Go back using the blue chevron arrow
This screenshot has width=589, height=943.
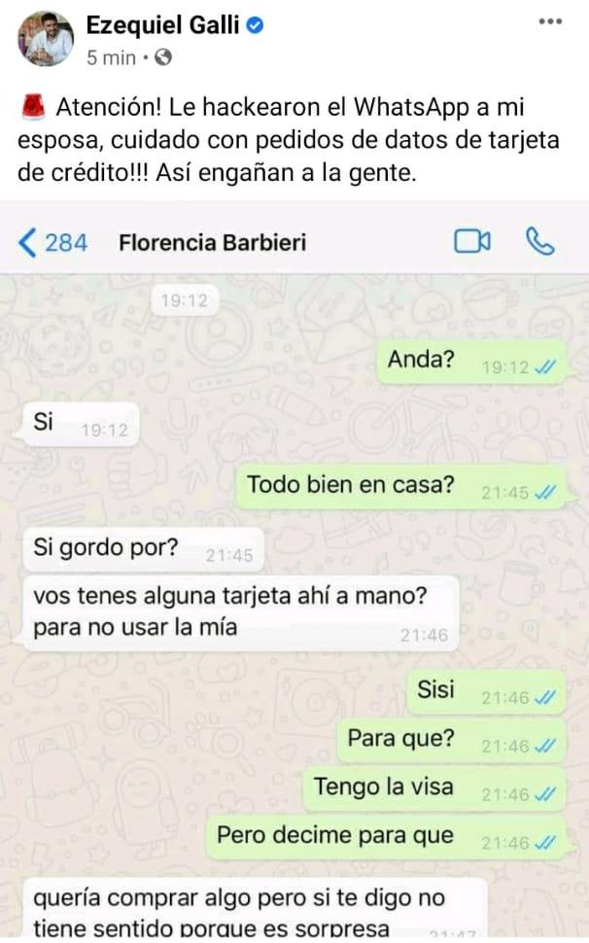click(x=27, y=243)
